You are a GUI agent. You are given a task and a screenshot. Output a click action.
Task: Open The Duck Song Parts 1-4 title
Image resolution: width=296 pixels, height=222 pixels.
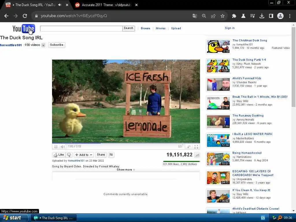[x=249, y=60]
